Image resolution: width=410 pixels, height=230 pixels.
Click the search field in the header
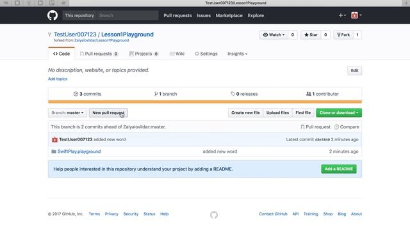point(127,15)
